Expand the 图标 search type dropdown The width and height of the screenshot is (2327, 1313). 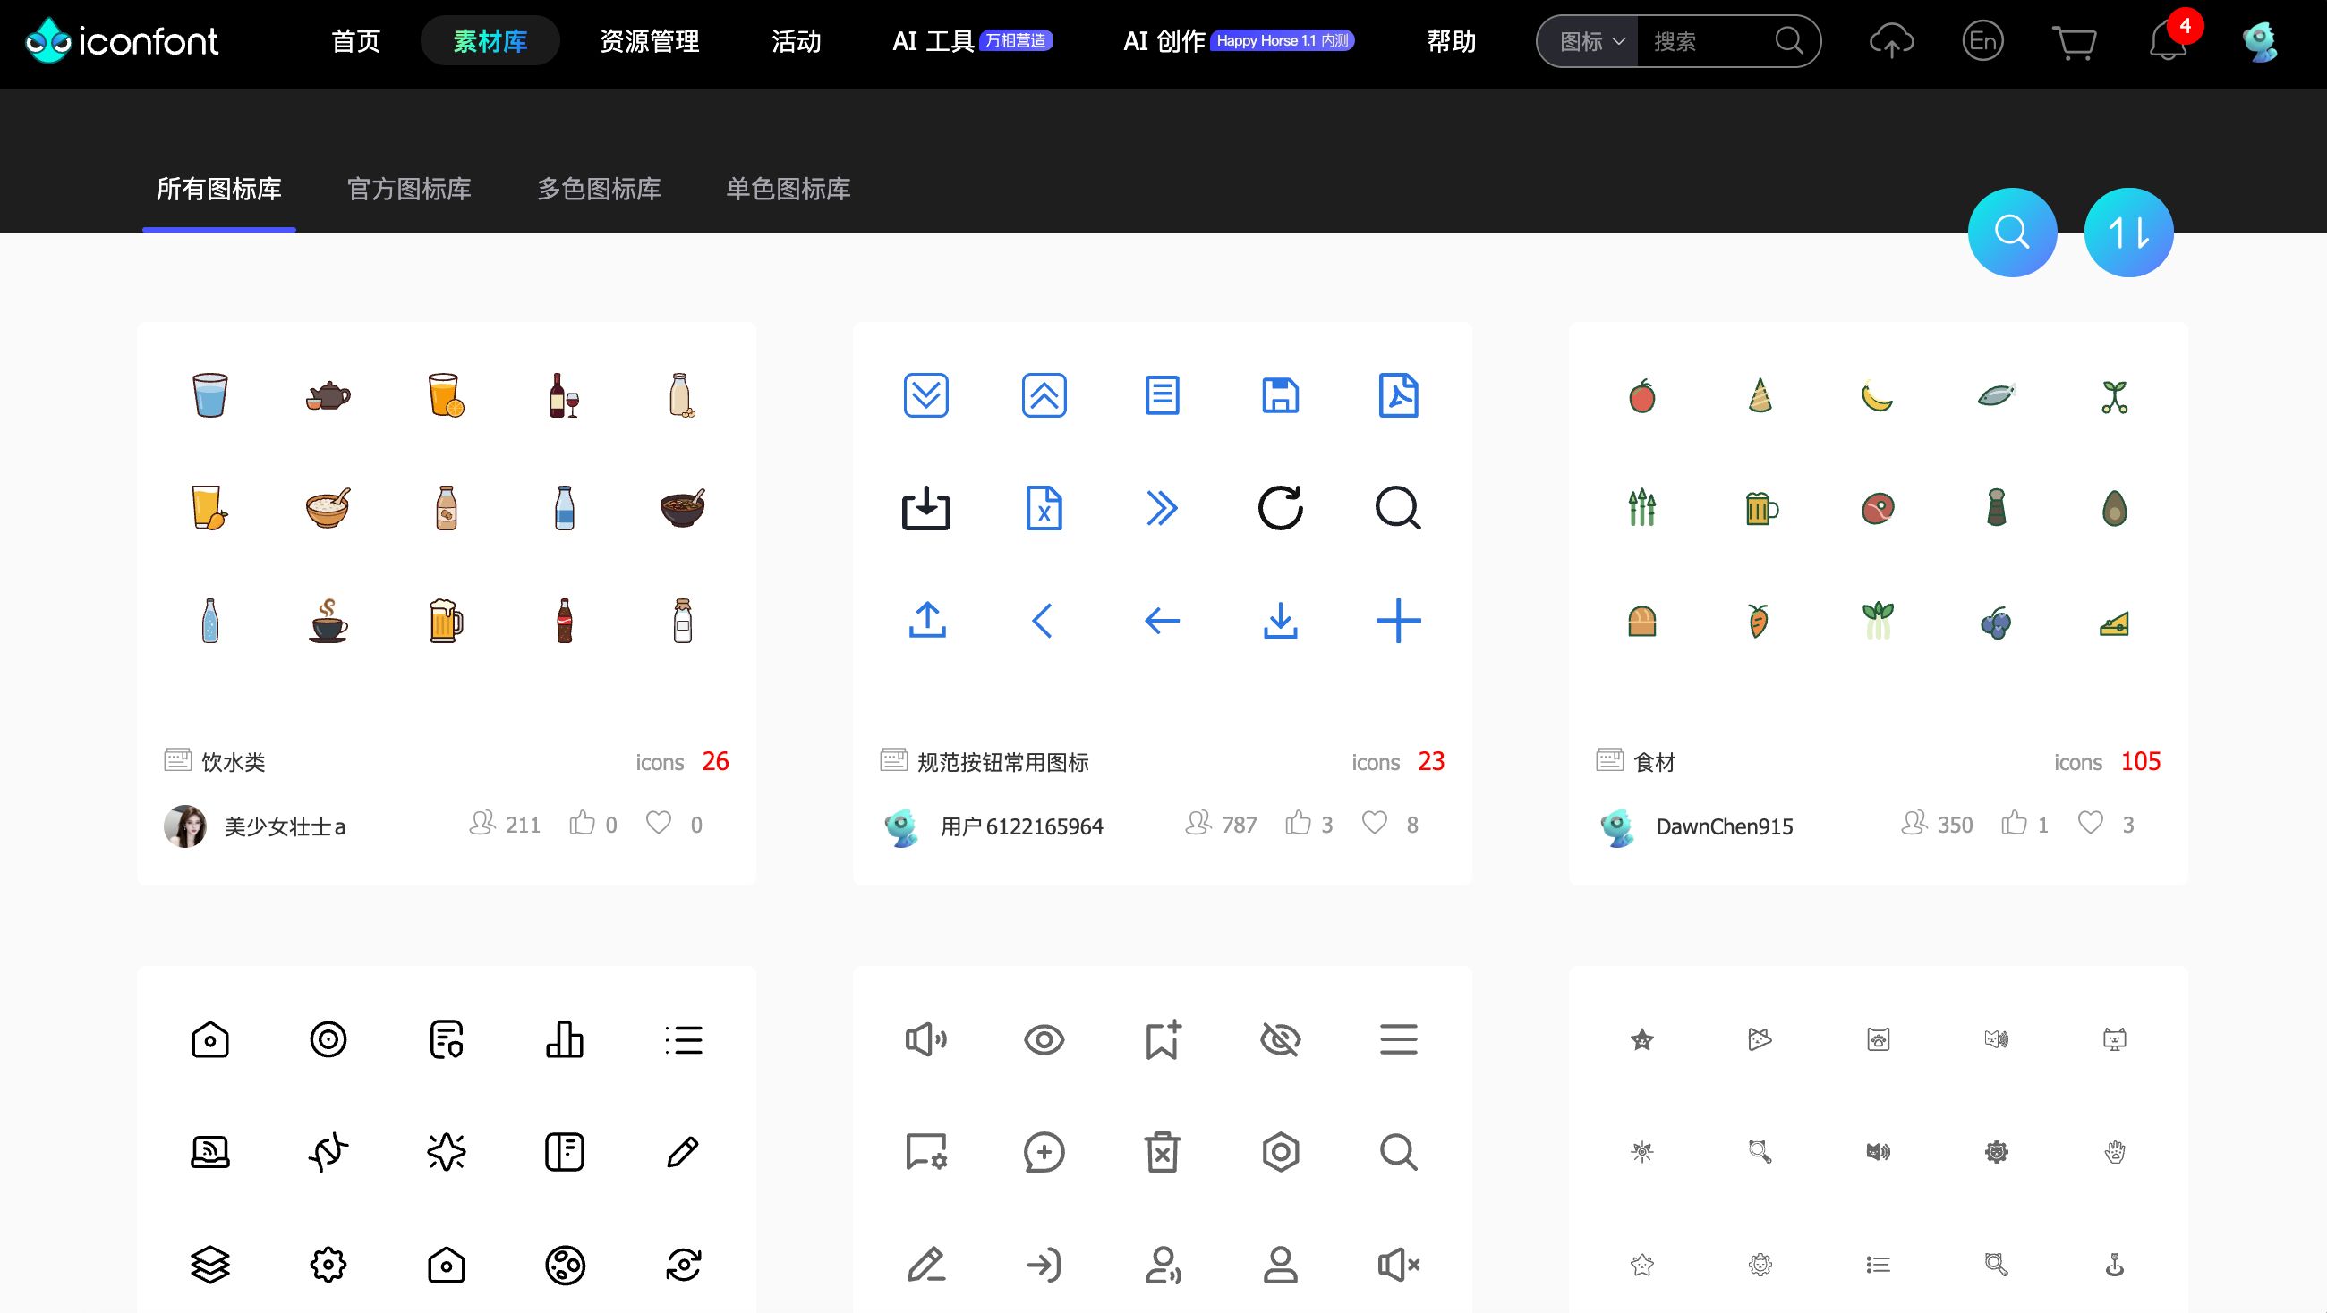point(1591,41)
